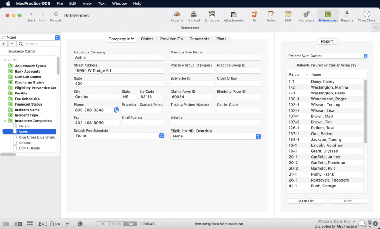Go Back using the arrow icon
The height and width of the screenshot is (229, 380).
(x=31, y=16)
